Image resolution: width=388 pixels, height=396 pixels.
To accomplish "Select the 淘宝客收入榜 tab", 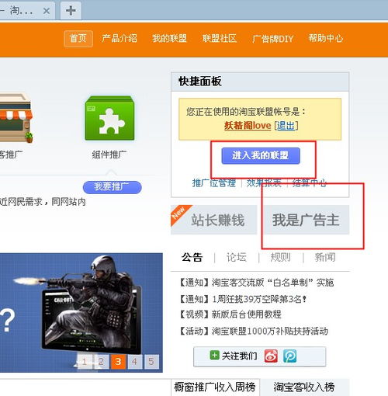I will (304, 387).
